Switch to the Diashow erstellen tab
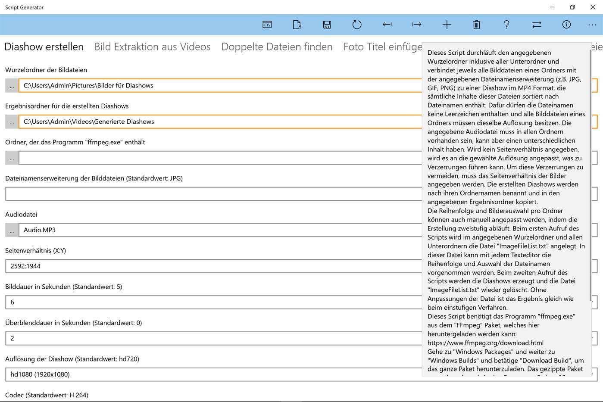The image size is (603, 402). pyautogui.click(x=44, y=47)
